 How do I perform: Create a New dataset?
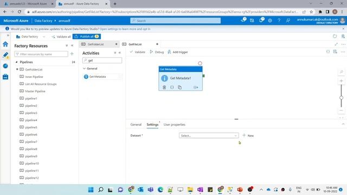(x=248, y=135)
